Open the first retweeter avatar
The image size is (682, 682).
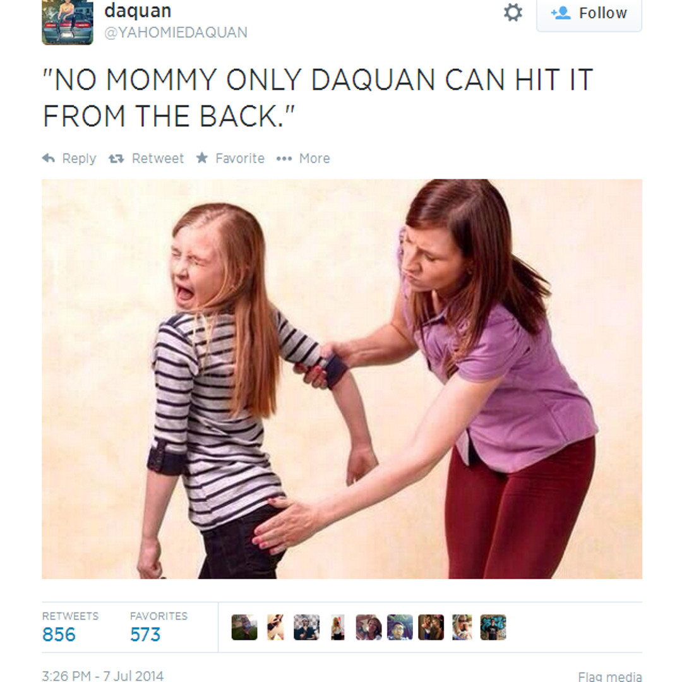pyautogui.click(x=244, y=627)
